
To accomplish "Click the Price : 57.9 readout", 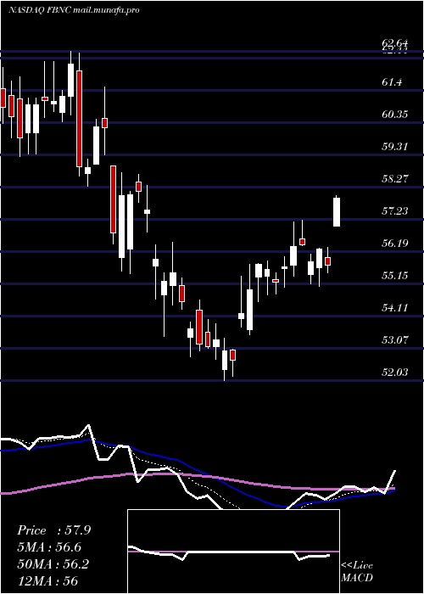I will pyautogui.click(x=53, y=530).
